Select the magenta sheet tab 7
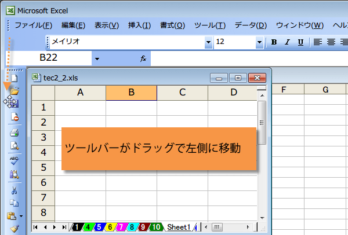 [x=121, y=227]
